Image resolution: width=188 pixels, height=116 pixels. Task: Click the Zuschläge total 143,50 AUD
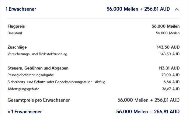pos(168,47)
